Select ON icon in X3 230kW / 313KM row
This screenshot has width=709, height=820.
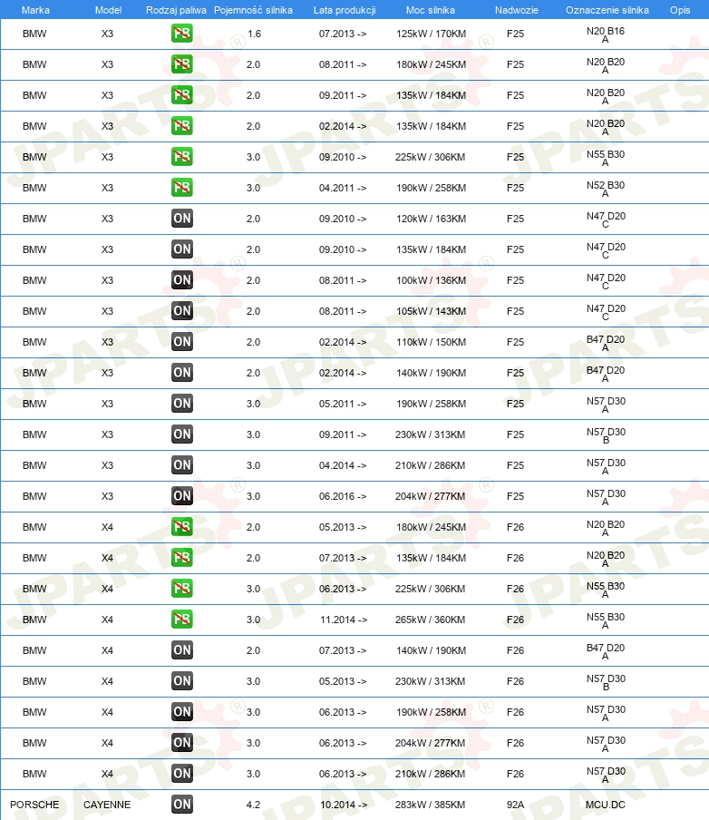click(x=182, y=434)
